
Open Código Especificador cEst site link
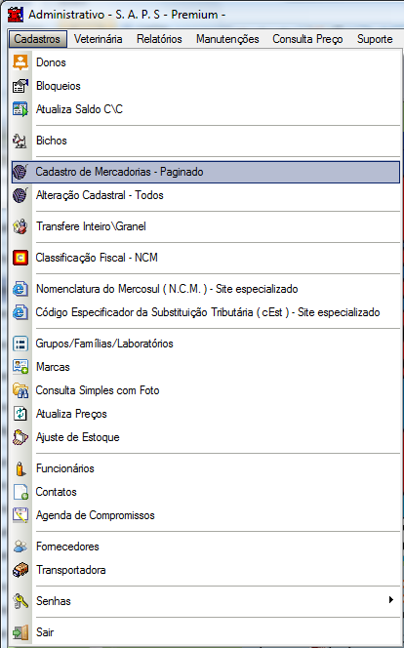click(x=206, y=312)
